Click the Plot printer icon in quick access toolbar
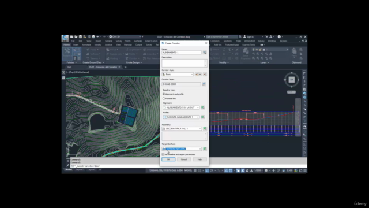 point(93,37)
